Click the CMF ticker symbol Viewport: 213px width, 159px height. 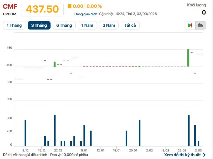click(10, 6)
